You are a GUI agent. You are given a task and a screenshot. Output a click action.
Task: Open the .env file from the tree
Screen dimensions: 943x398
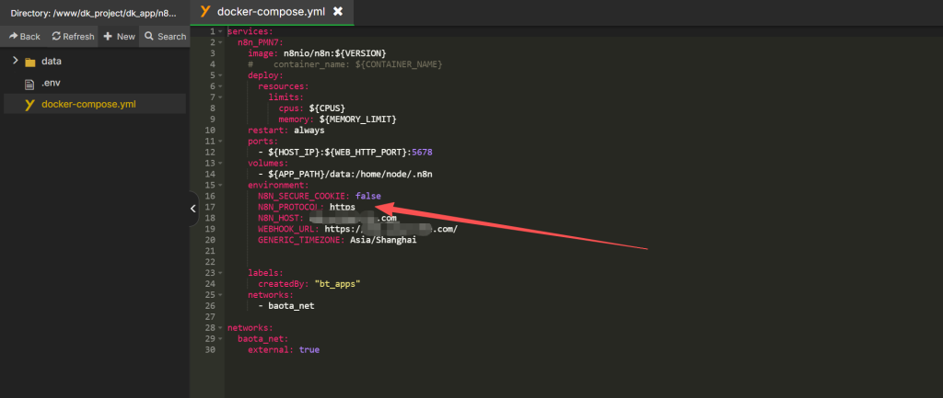(x=51, y=83)
